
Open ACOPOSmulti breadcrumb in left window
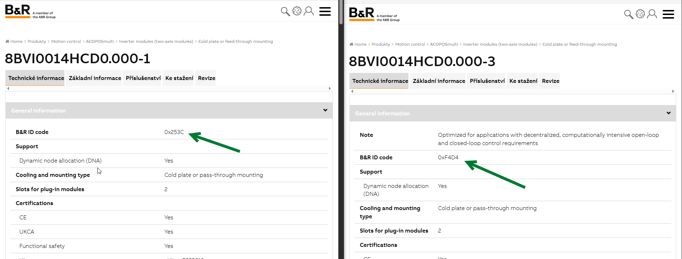click(100, 41)
